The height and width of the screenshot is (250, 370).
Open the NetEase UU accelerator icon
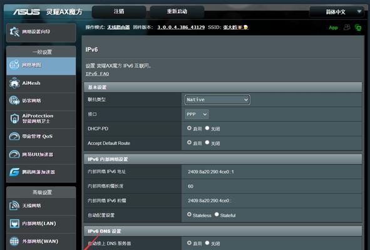pyautogui.click(x=14, y=154)
